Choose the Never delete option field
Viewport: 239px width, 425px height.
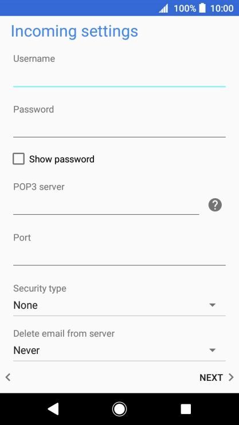point(119,351)
